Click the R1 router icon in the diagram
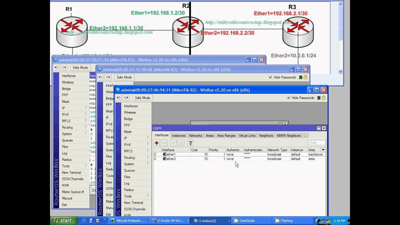400x225 pixels. 72,32
